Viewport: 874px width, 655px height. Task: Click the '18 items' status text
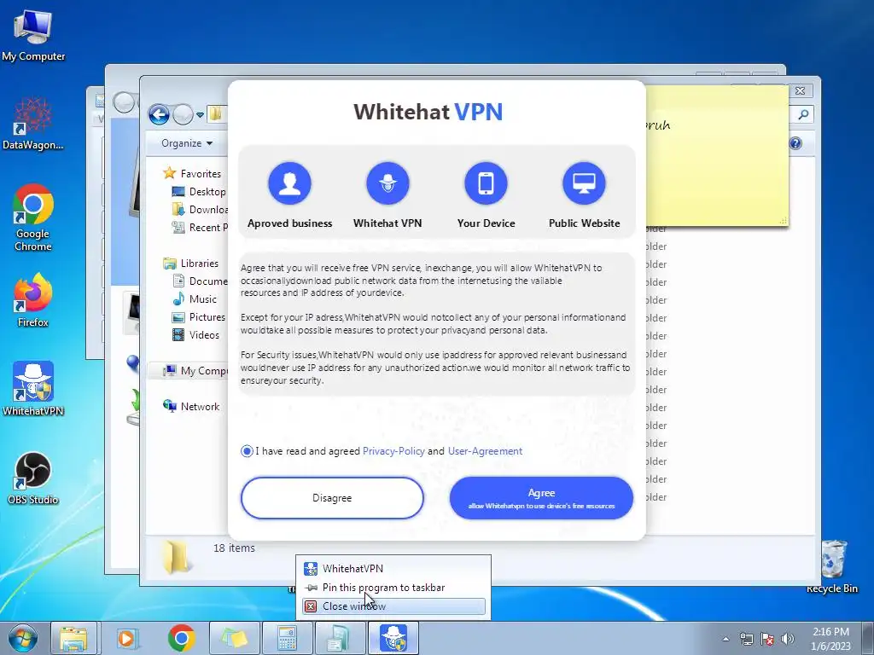point(234,548)
